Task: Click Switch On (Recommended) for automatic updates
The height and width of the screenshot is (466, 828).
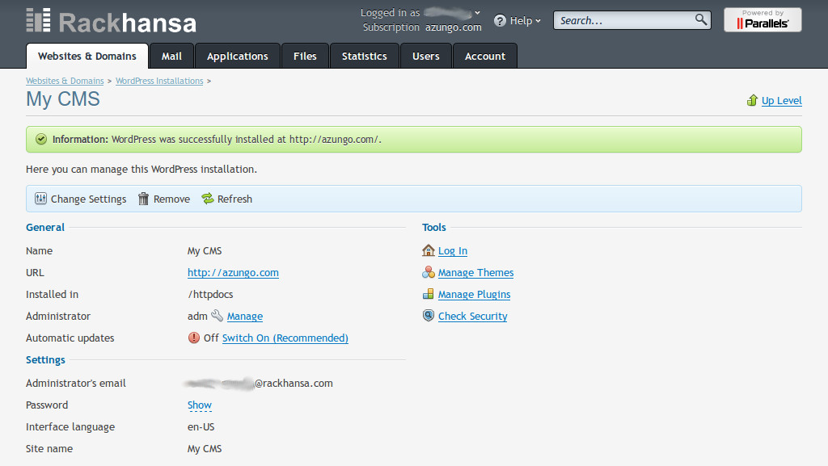Action: click(x=285, y=338)
